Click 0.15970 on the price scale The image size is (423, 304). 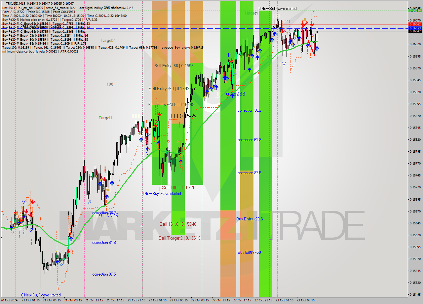(x=415, y=68)
